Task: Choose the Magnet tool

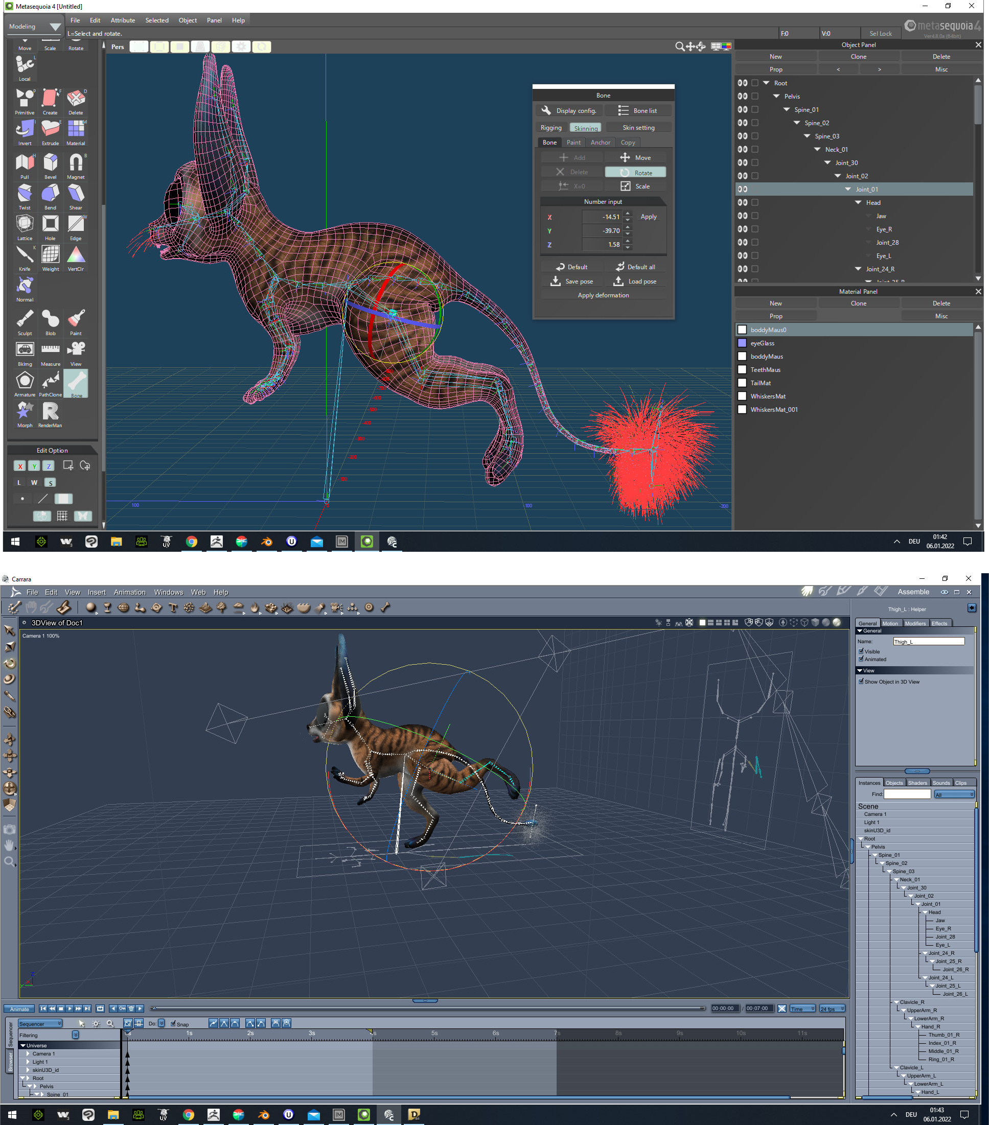Action: point(76,165)
